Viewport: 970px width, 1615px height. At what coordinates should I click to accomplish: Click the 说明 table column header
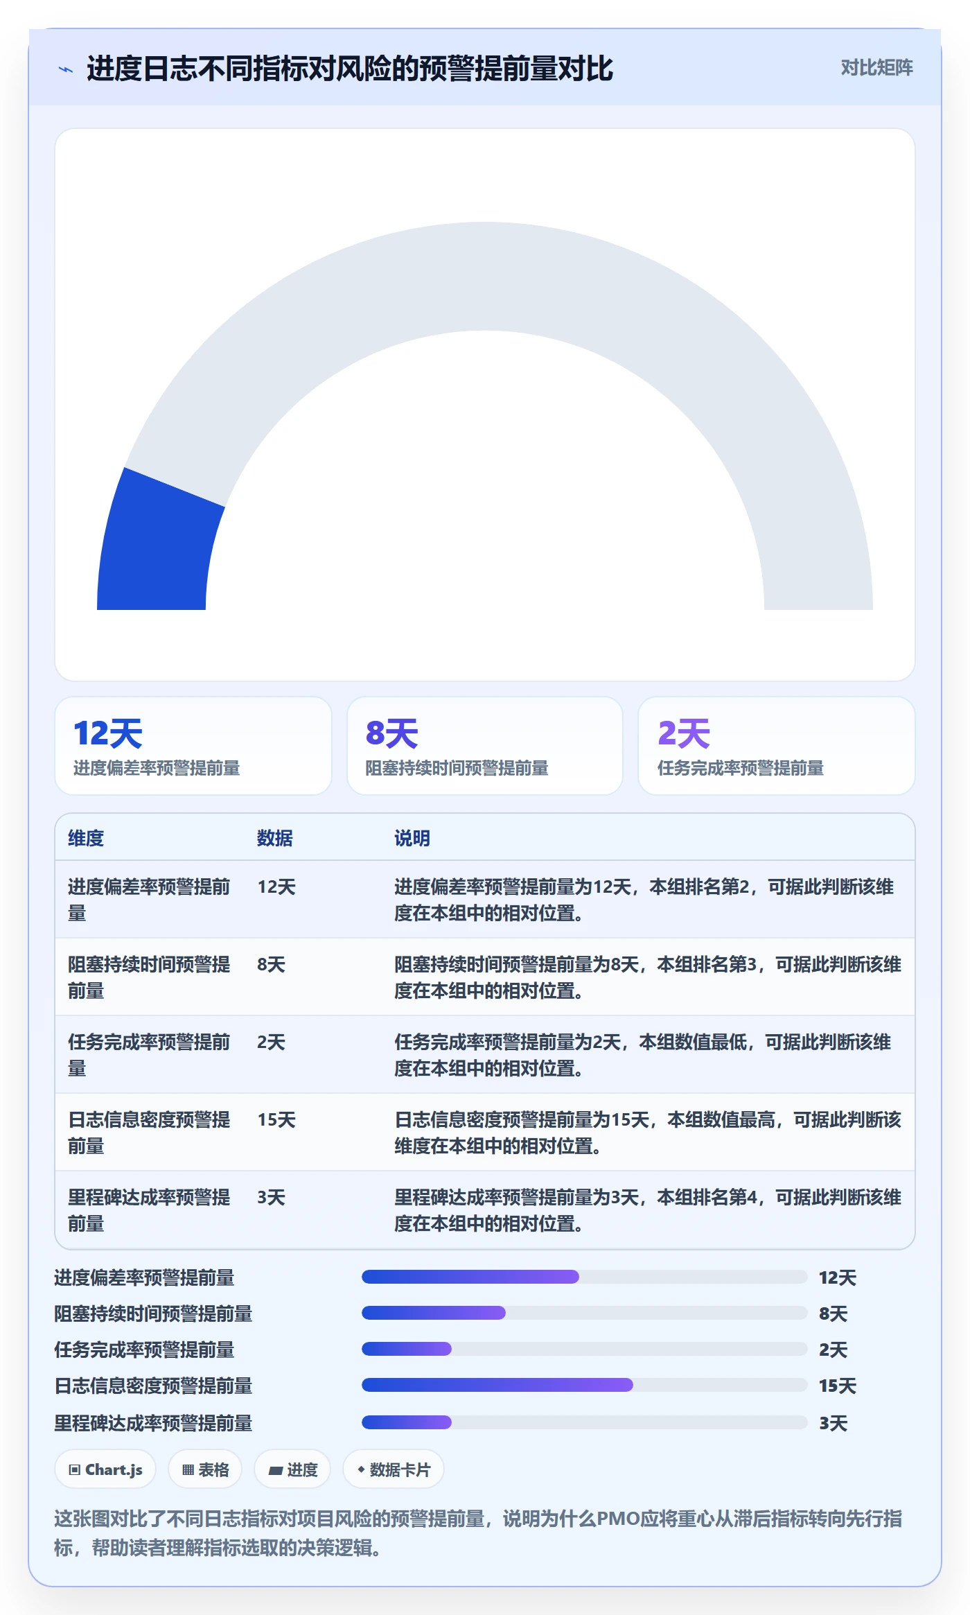point(412,838)
